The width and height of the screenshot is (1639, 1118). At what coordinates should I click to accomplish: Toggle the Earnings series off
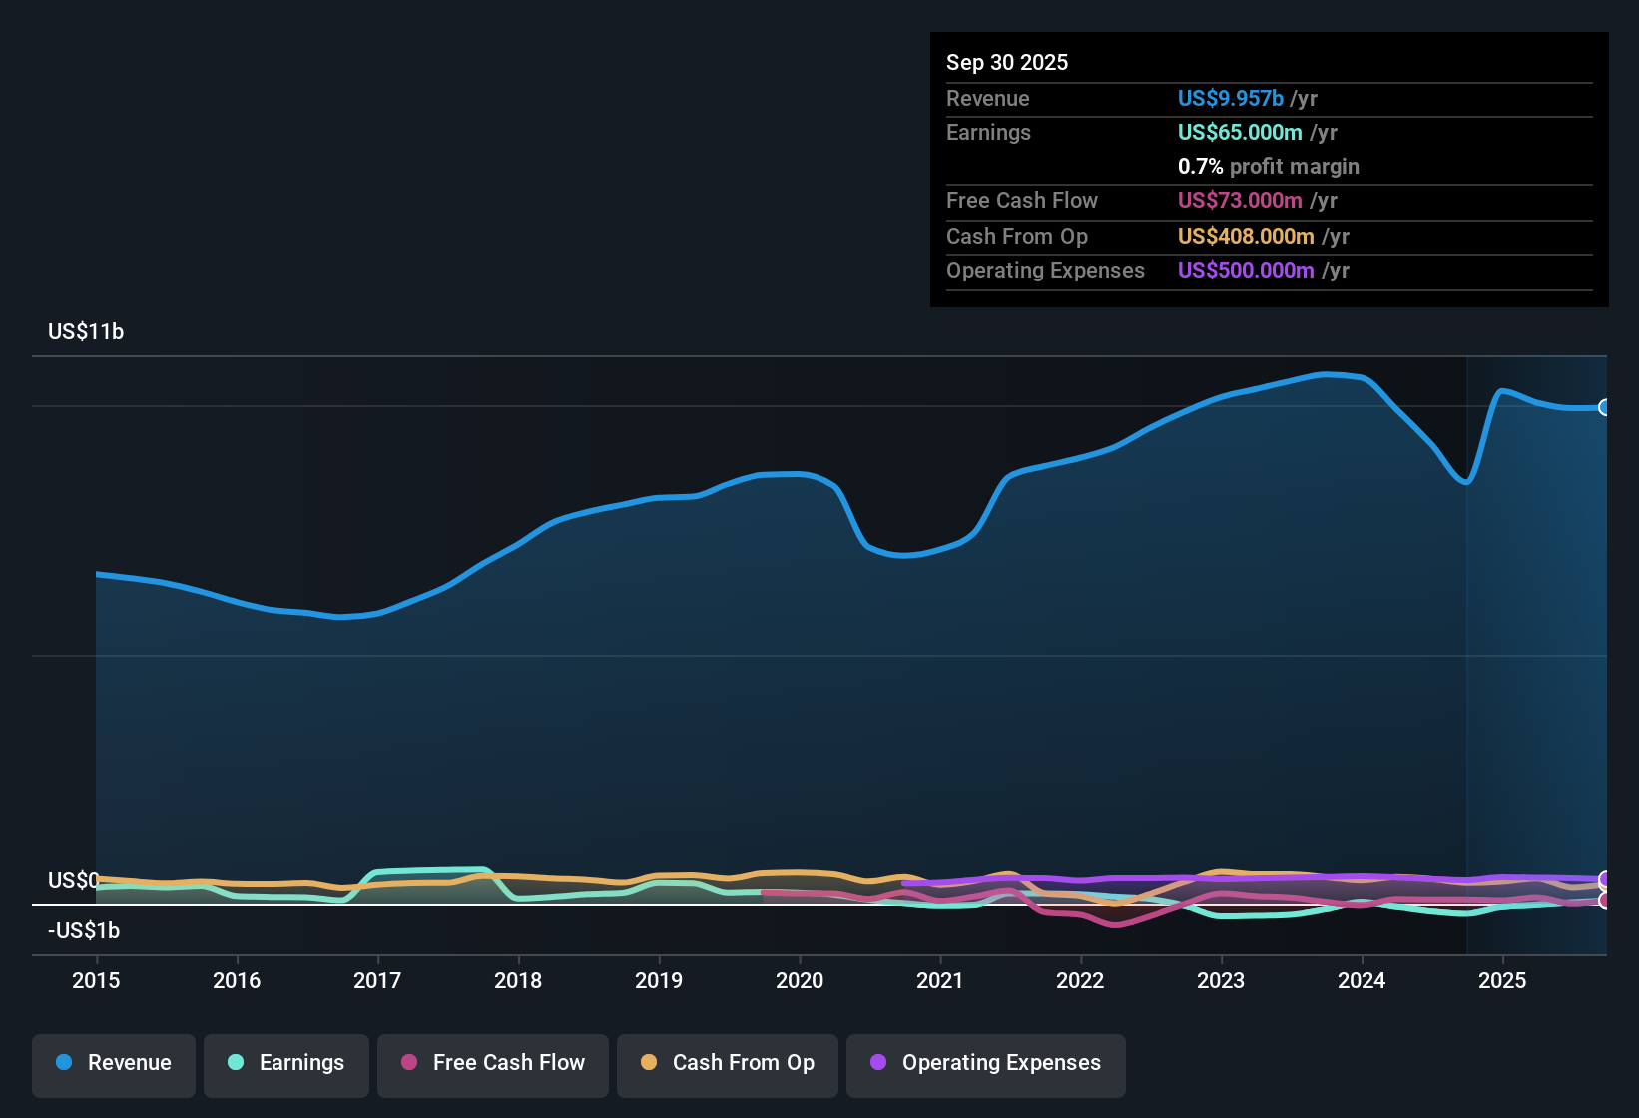(x=286, y=1063)
